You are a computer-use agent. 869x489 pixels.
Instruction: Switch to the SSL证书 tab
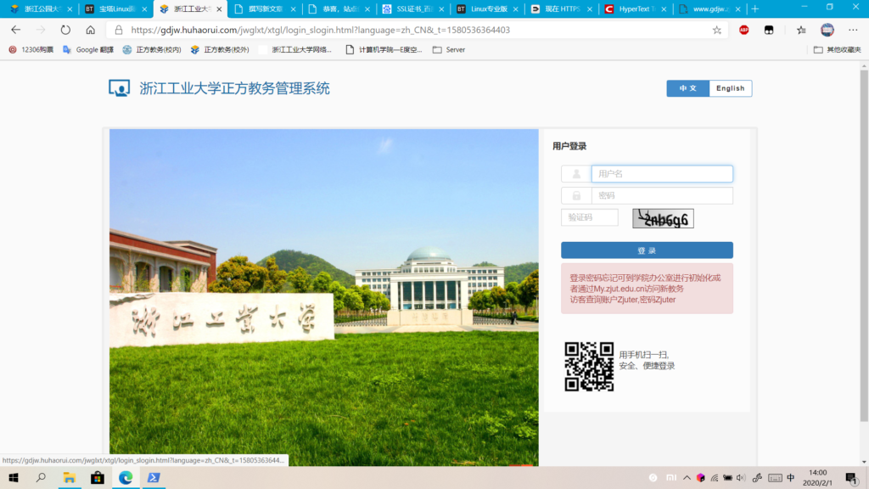tap(413, 8)
